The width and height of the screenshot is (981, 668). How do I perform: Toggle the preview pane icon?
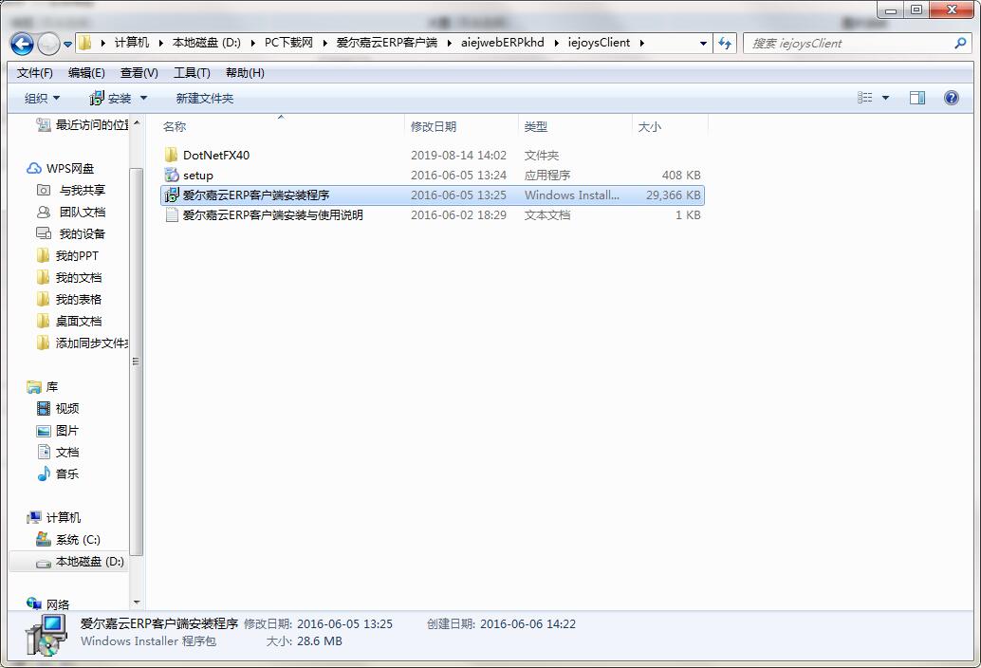917,98
